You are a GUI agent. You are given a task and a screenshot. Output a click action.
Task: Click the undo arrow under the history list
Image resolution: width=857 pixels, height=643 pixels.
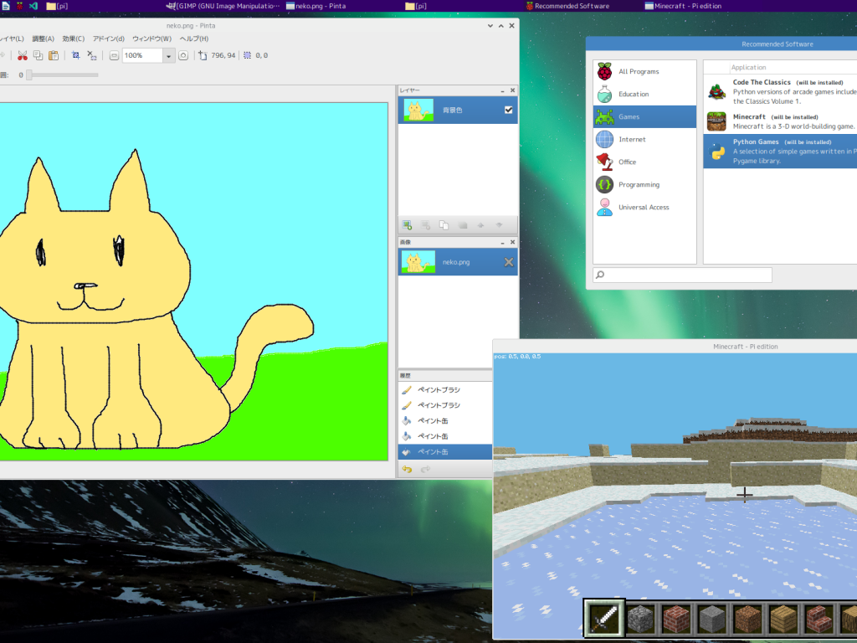(x=408, y=469)
